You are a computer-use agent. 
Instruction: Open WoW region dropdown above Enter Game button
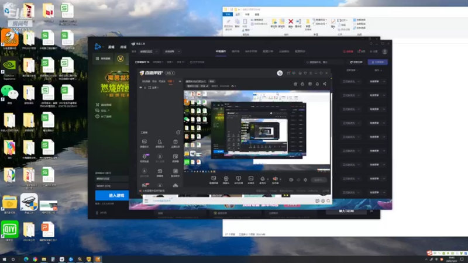[112, 186]
